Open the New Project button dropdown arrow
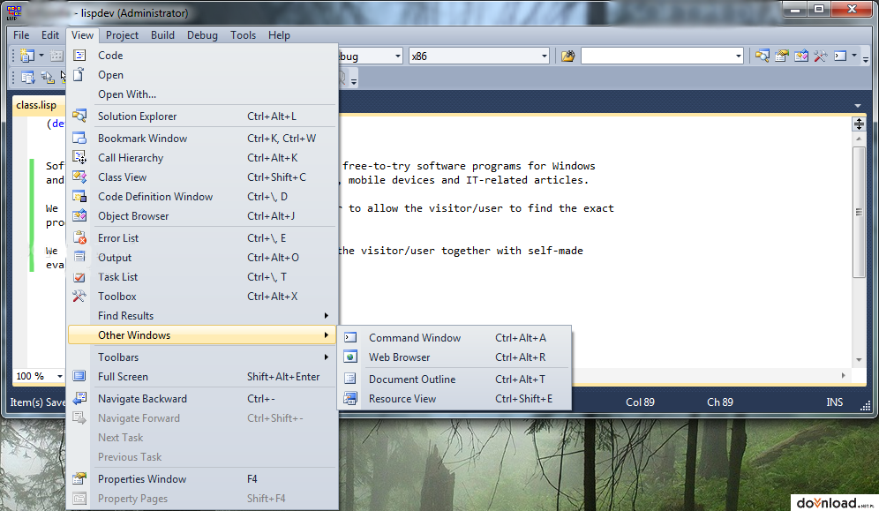This screenshot has height=511, width=879. click(x=41, y=56)
